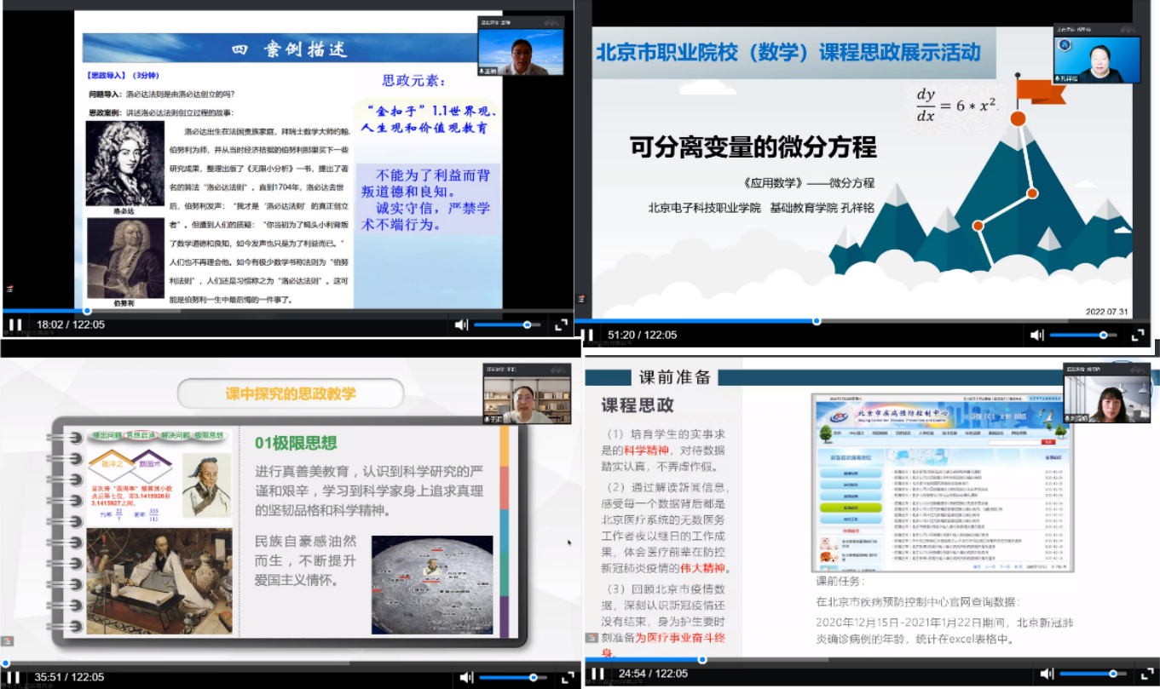The height and width of the screenshot is (689, 1160).
Task: Click the progress bar of the bottom-right video
Action: pyautogui.click(x=852, y=657)
